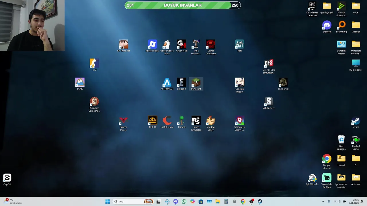Image resolution: width=367 pixels, height=206 pixels.
Task: Launch CapCut from the desktop
Action: [x=7, y=179]
